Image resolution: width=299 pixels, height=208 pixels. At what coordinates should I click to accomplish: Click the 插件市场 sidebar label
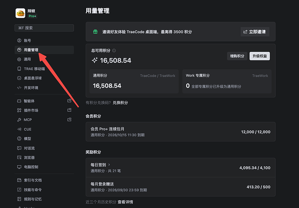tap(31, 110)
